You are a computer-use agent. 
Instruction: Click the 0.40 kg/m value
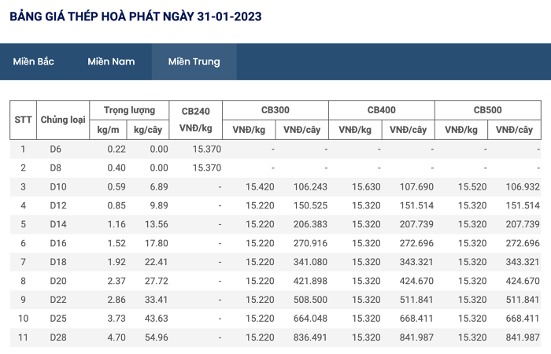click(116, 168)
